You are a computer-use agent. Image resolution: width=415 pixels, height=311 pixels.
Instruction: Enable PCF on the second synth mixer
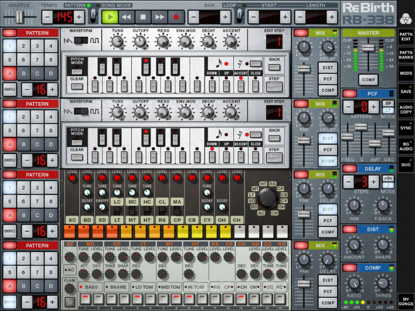(328, 150)
